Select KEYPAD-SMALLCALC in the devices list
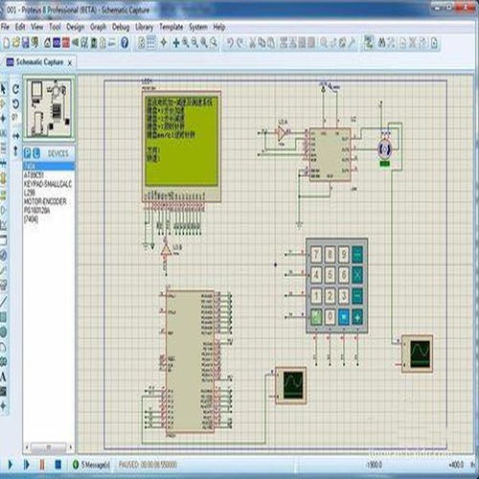The height and width of the screenshot is (479, 479). 48,184
